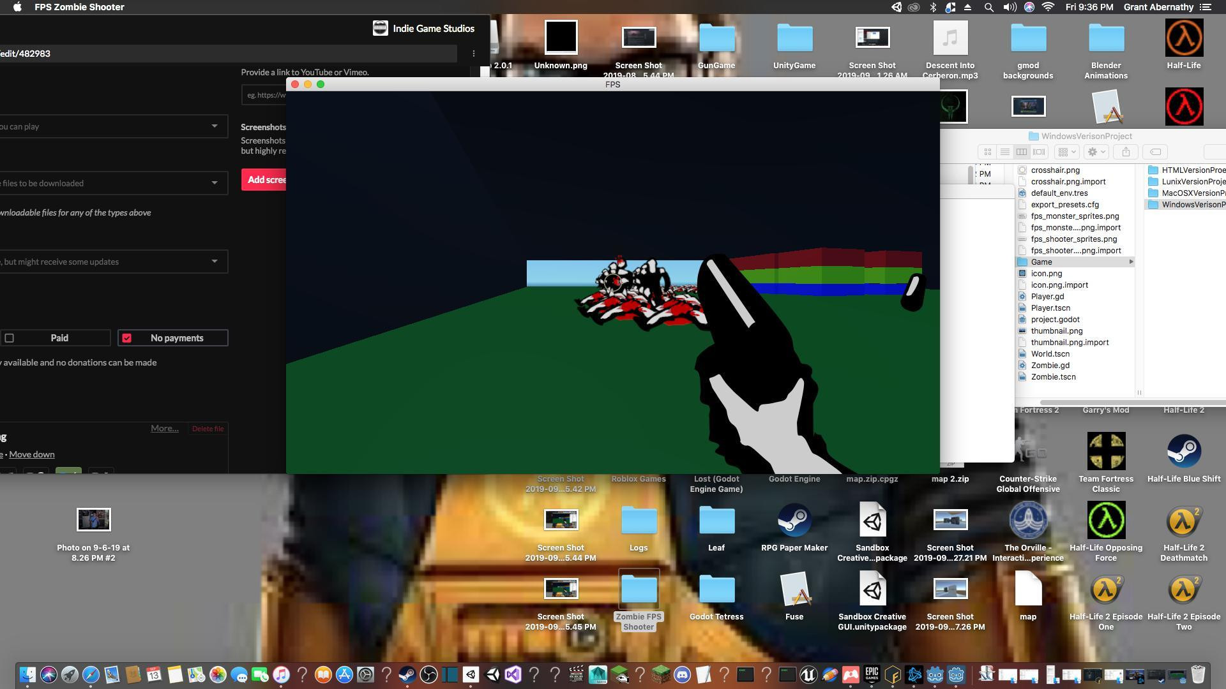Open FPS Zombie Shooter app menu
Screen dimensions: 1226x689
point(79,7)
